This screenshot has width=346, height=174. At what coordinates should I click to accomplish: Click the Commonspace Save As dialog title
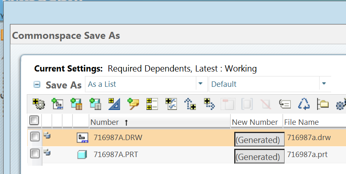pos(66,36)
